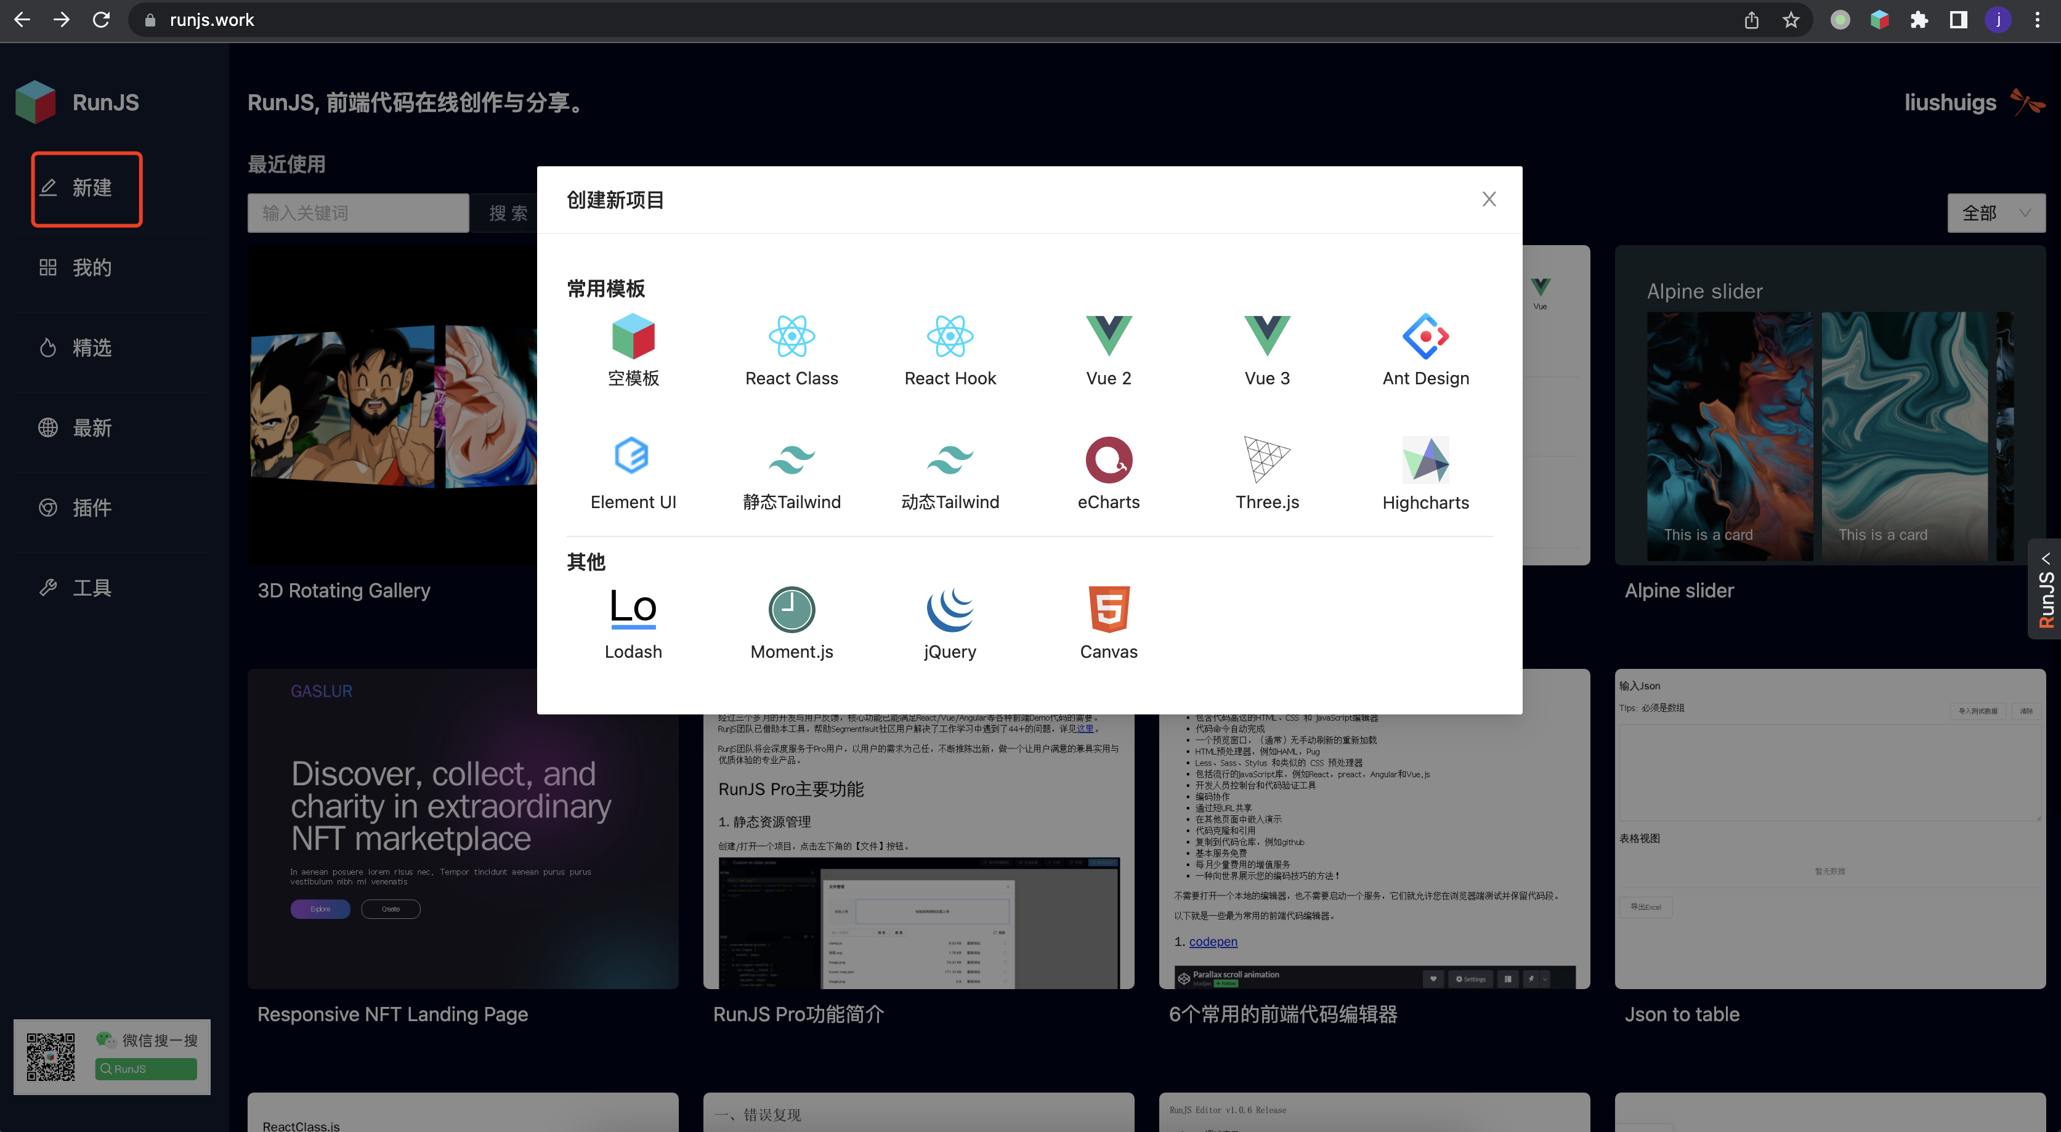Select the Three.js template

coord(1266,474)
